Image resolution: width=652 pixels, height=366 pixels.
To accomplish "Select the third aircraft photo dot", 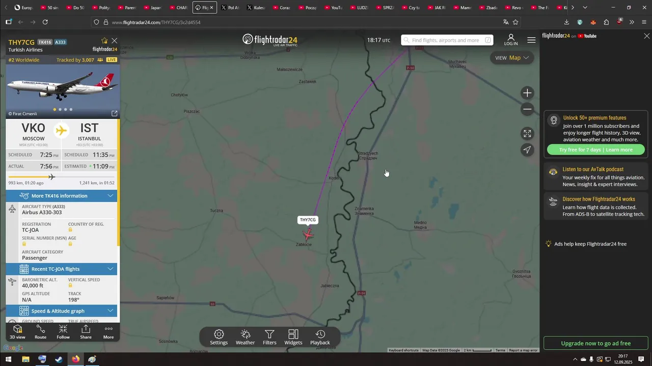I will click(65, 109).
